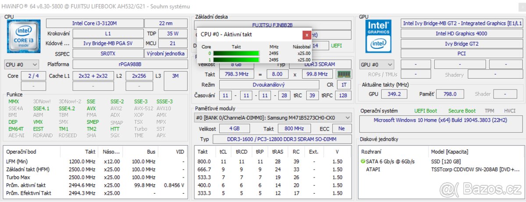526x202 pixels.
Task: Click the tRFC value 128
Action: pos(343,95)
